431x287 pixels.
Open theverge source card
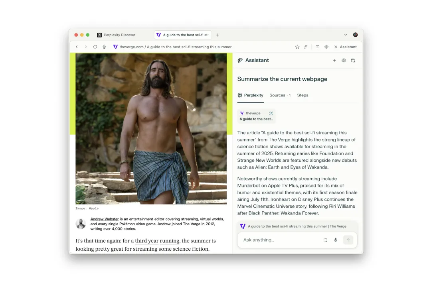click(x=256, y=116)
